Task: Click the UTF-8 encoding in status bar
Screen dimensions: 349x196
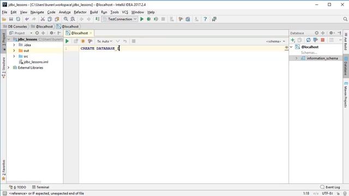Action: (327, 193)
